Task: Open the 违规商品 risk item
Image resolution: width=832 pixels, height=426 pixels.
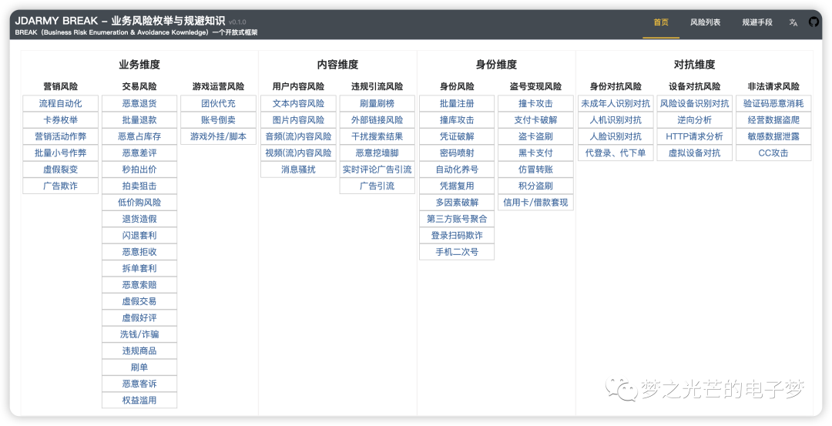Action: coord(139,351)
